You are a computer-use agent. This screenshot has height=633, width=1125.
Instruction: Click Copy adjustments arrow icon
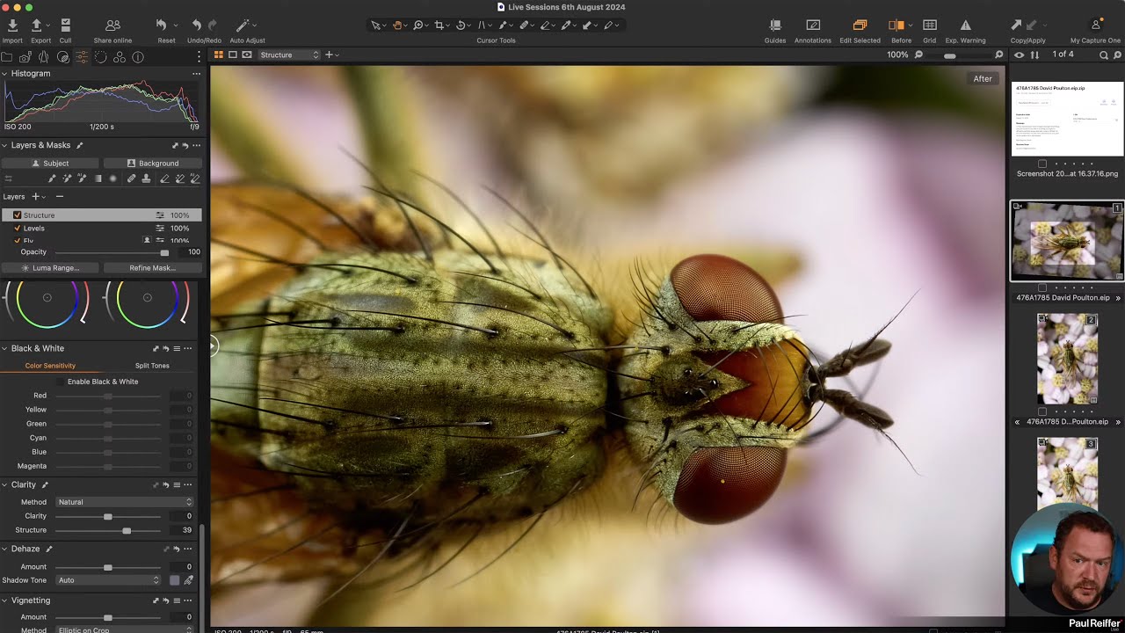(1017, 25)
